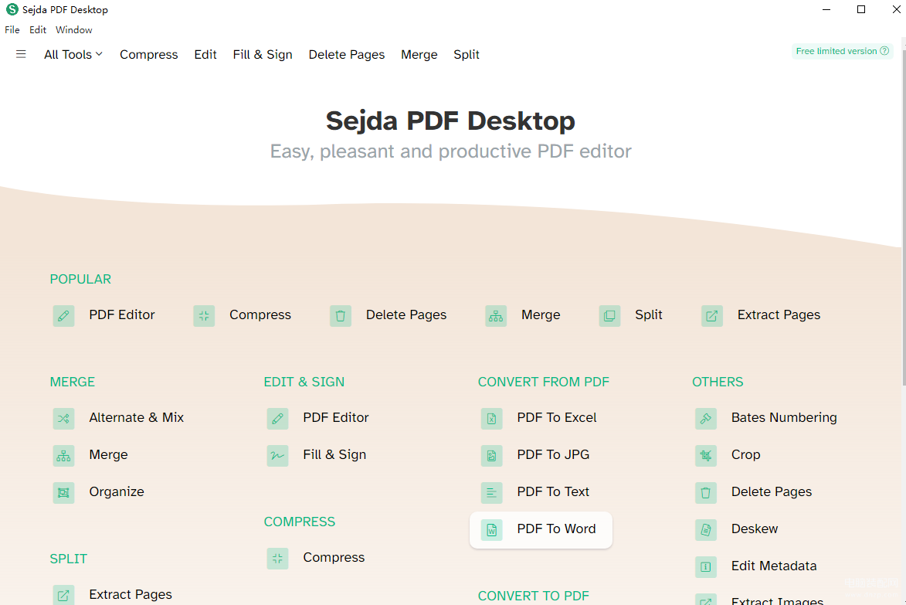
Task: Maximize the Sejda PDF Desktop window
Action: pyautogui.click(x=861, y=9)
